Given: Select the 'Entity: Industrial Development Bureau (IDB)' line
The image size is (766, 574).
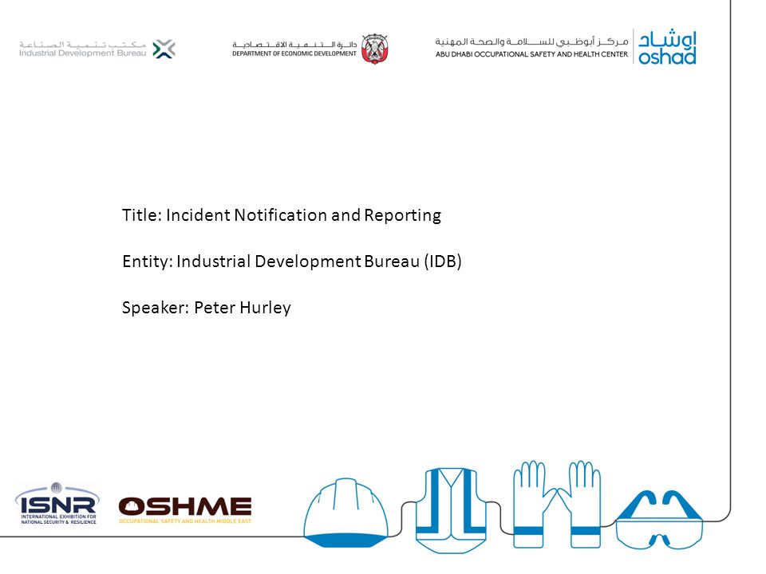Looking at the screenshot, I should (292, 261).
